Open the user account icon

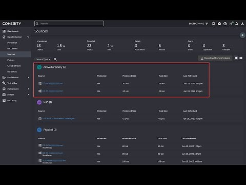pyautogui.click(x=242, y=24)
